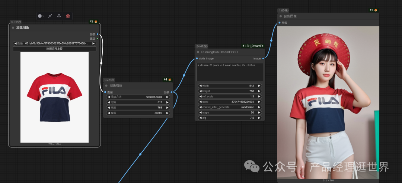
Task: Increase steps with its right arrow
Action: 259,112
